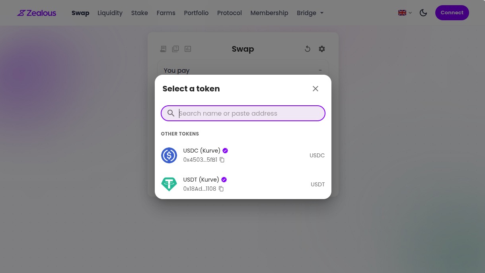The image size is (485, 273).
Task: Expand the Bridge dropdown menu
Action: click(310, 13)
